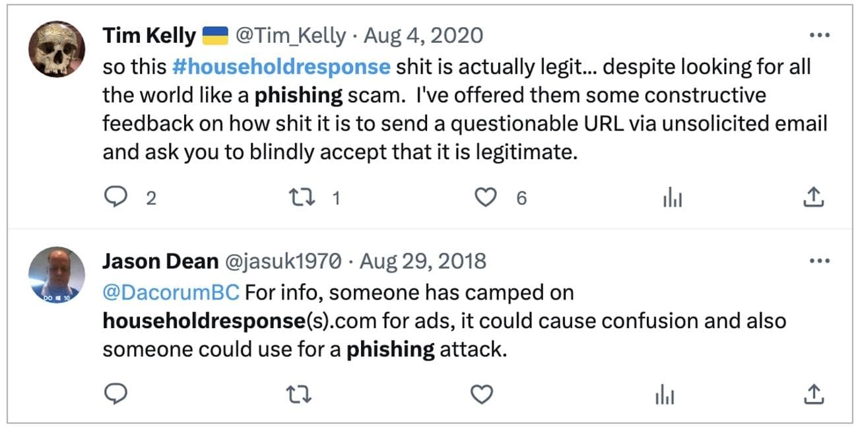Click the Aug 4, 2020 timestamp
This screenshot has height=431, width=858.
[x=424, y=36]
